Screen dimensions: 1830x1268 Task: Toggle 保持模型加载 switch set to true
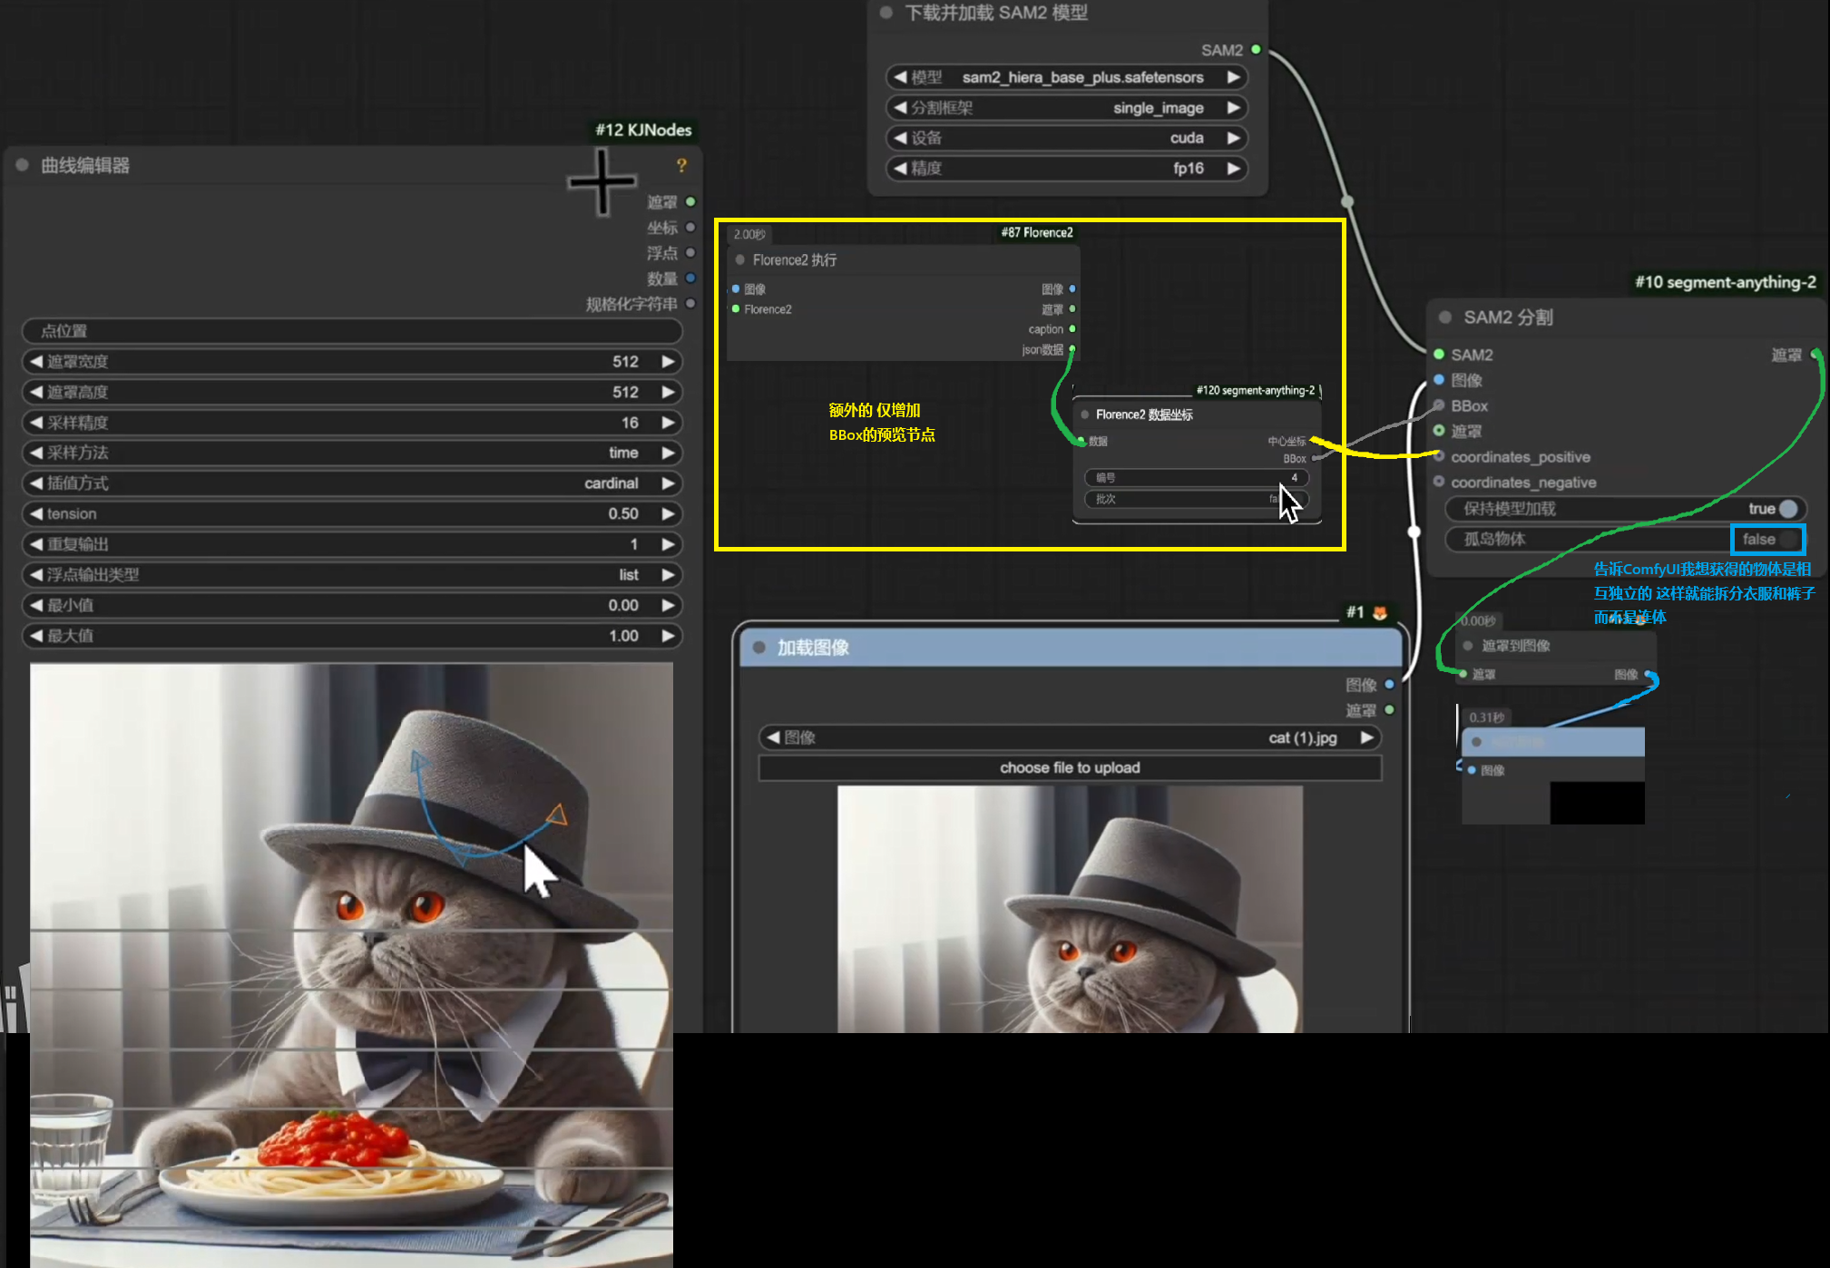tap(1786, 509)
